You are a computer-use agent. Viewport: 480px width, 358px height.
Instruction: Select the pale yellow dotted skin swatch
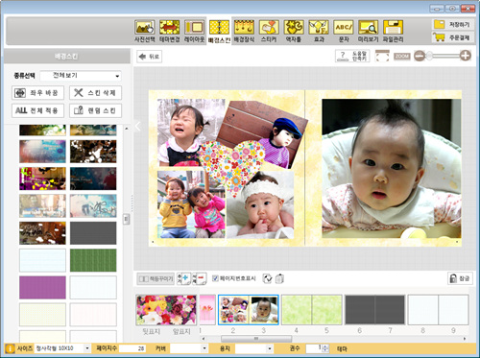42,315
